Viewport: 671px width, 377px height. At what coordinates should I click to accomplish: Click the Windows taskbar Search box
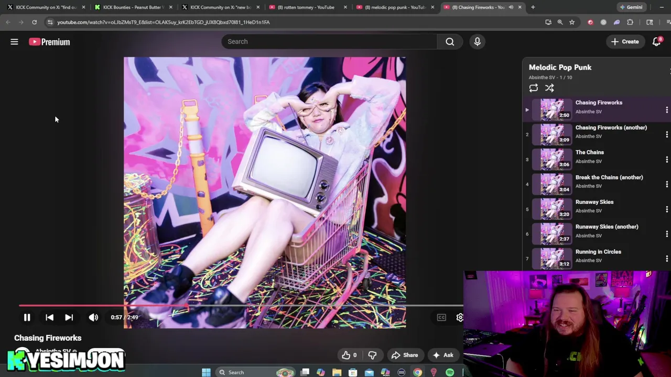pos(255,372)
